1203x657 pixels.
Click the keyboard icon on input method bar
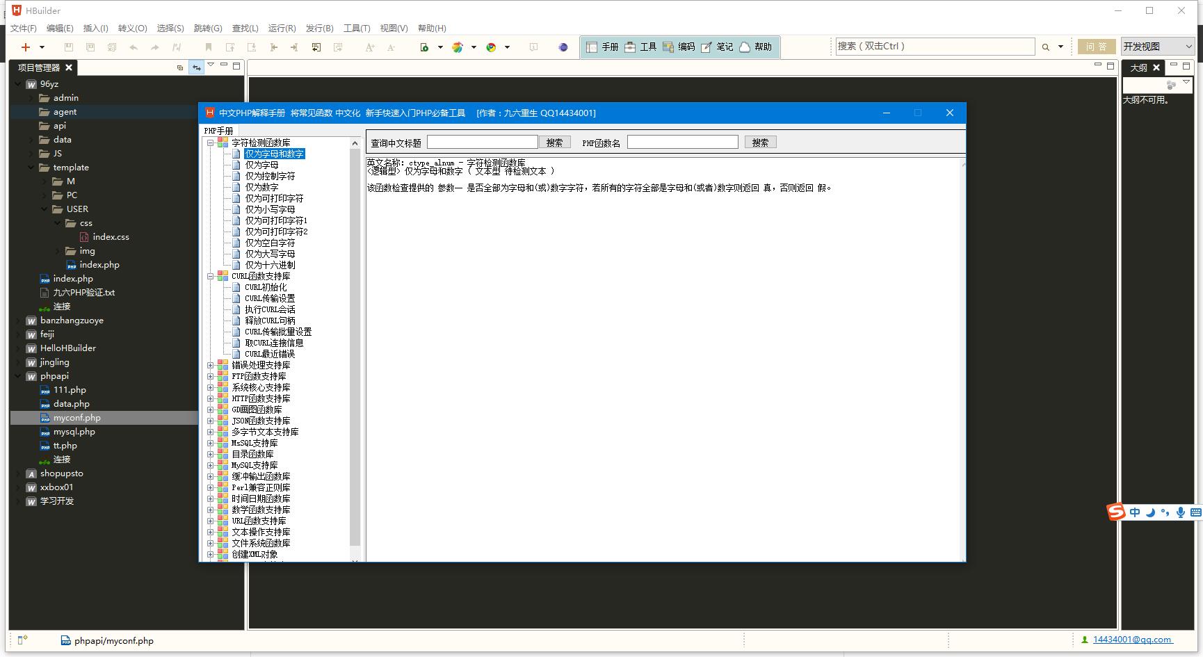click(x=1195, y=512)
